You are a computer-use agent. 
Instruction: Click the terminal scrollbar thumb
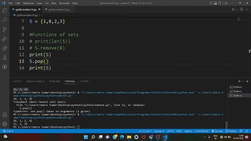(x=226, y=125)
